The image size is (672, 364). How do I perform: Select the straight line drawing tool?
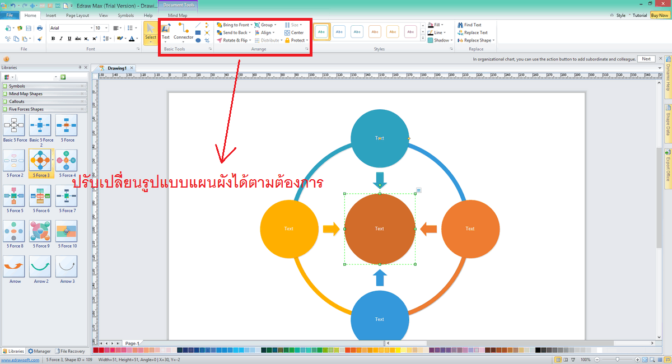(x=198, y=25)
